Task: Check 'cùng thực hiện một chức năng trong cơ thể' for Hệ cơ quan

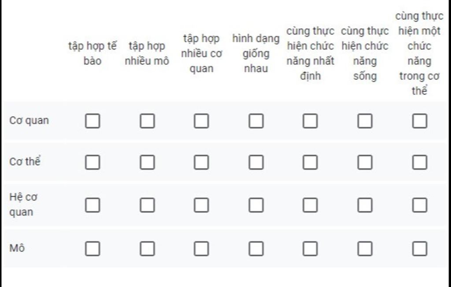Action: point(419,205)
